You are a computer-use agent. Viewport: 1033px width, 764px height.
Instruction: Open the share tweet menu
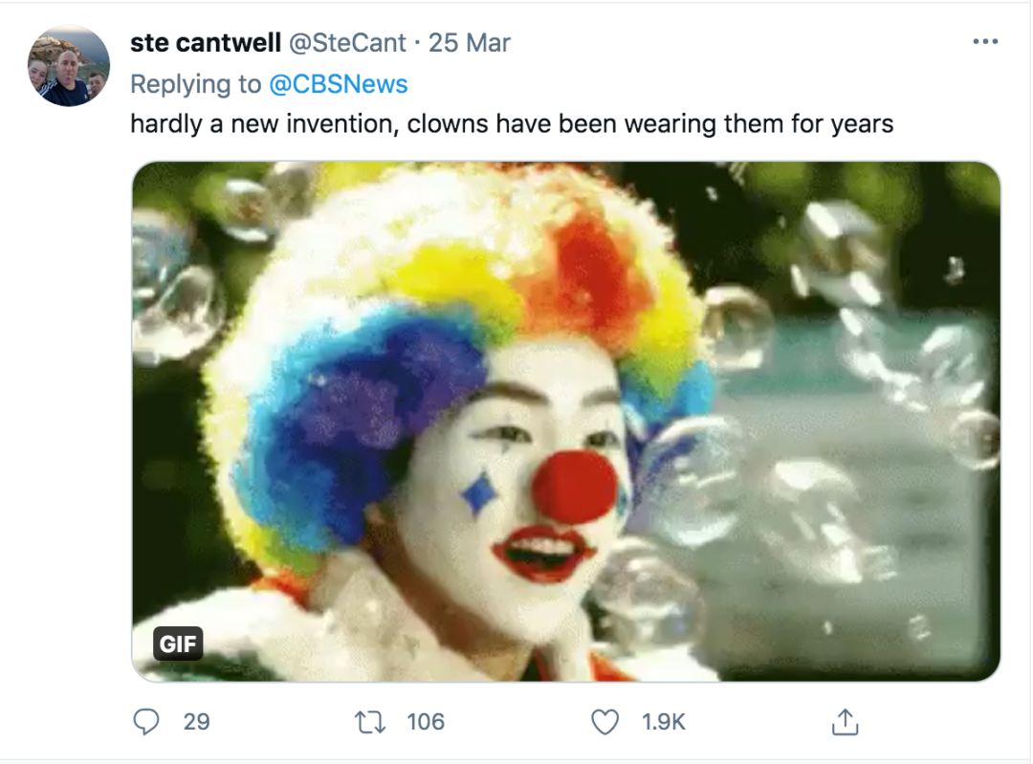(x=844, y=723)
